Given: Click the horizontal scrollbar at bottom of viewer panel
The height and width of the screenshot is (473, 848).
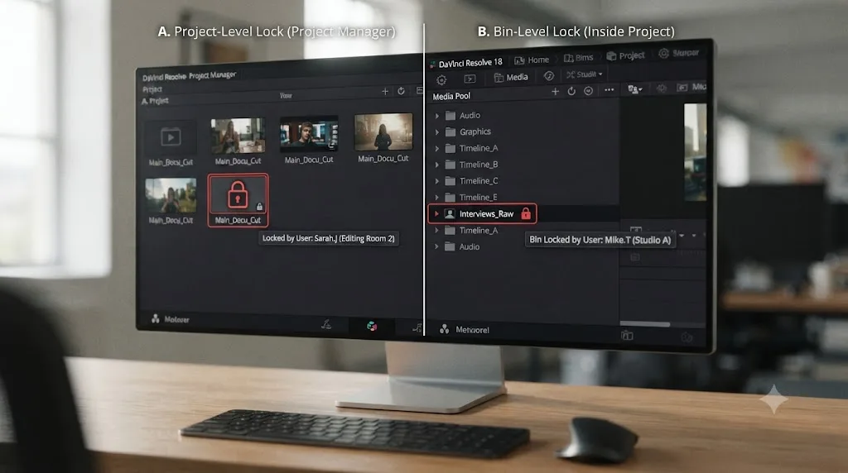Looking at the screenshot, I should click(644, 324).
